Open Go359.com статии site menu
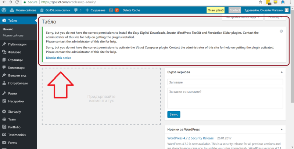294x149 pixels. click(55, 10)
